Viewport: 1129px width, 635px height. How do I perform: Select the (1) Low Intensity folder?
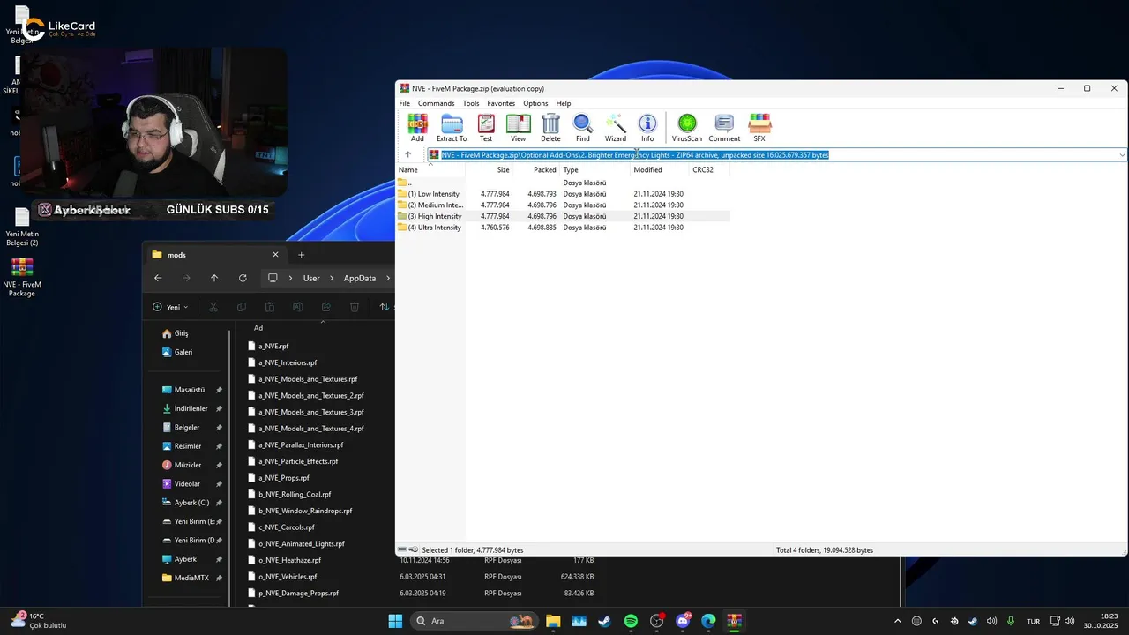pyautogui.click(x=563, y=194)
